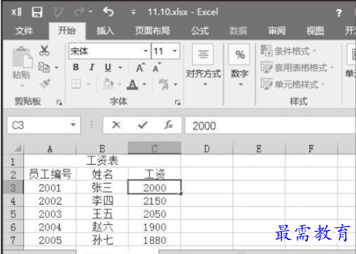Open the font size 11 dropdown

coord(175,51)
